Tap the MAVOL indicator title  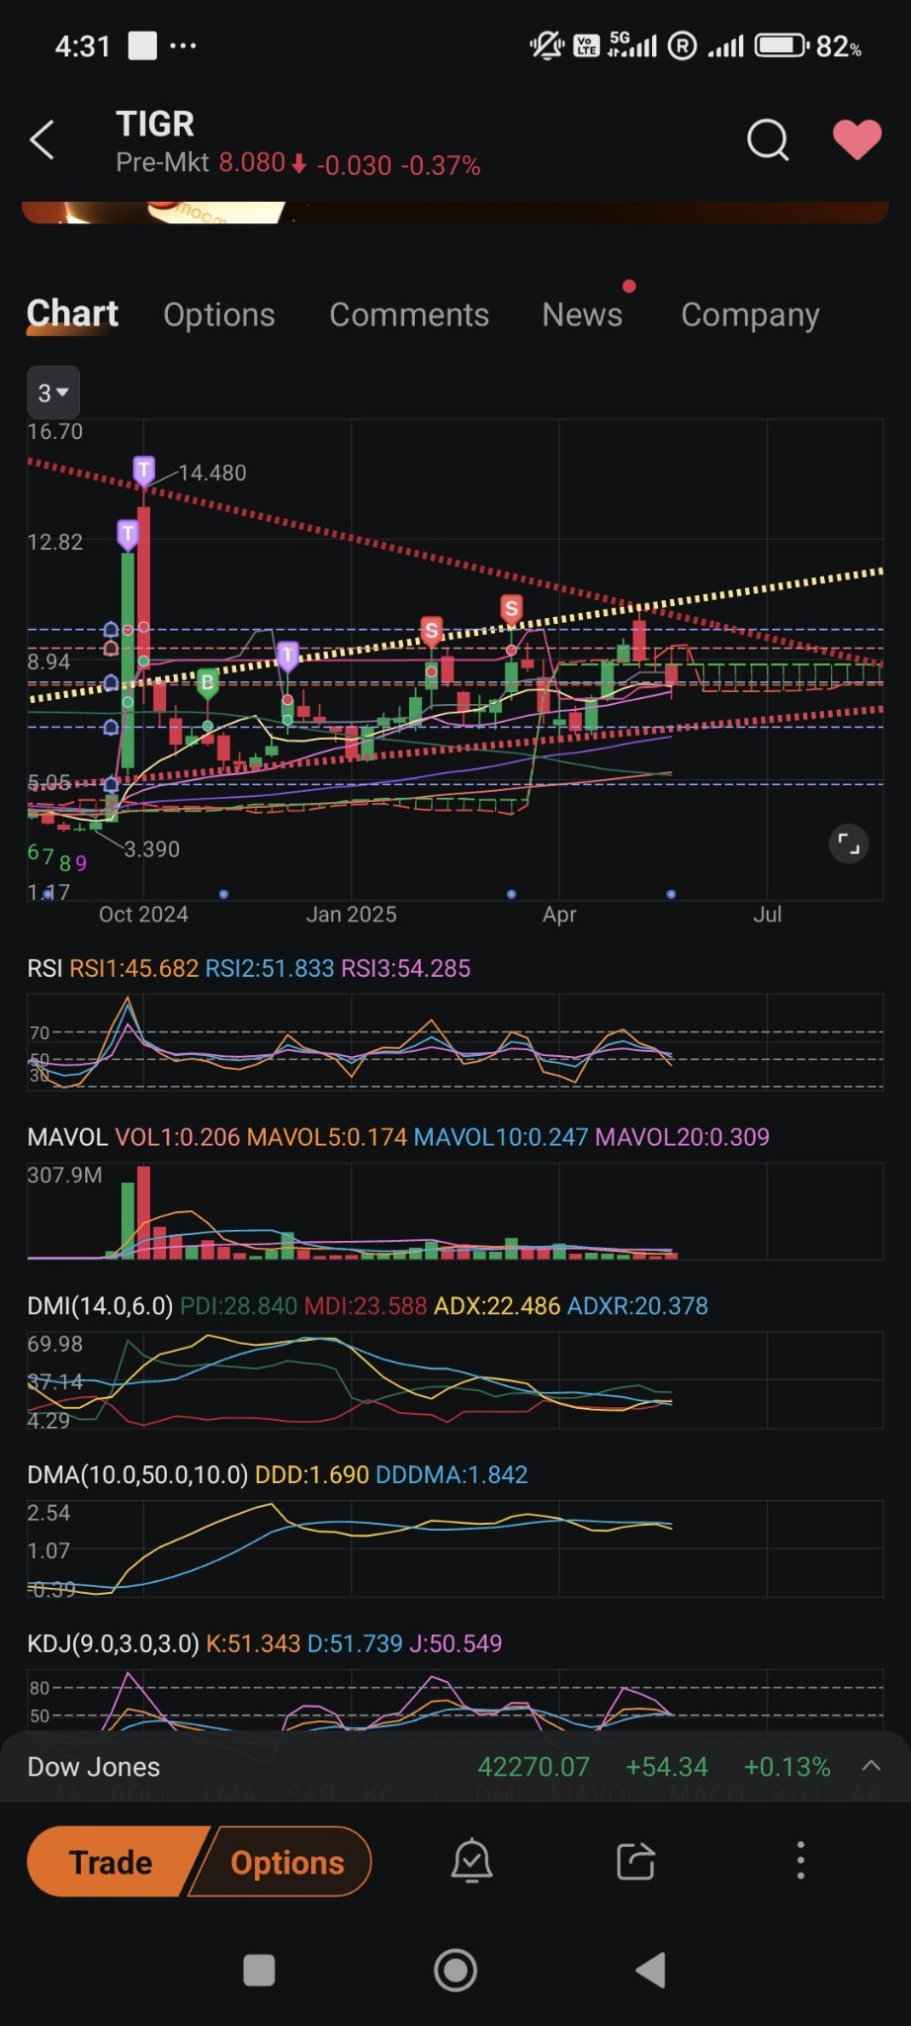pos(67,1137)
